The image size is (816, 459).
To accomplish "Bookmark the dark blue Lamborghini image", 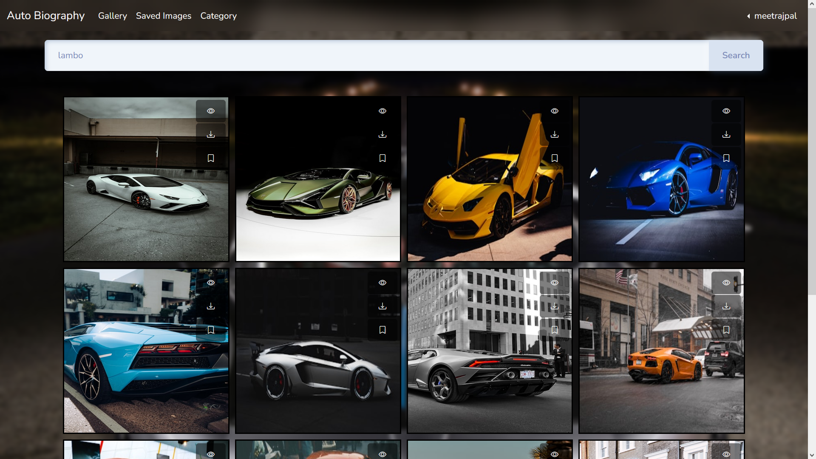I will tap(726, 158).
